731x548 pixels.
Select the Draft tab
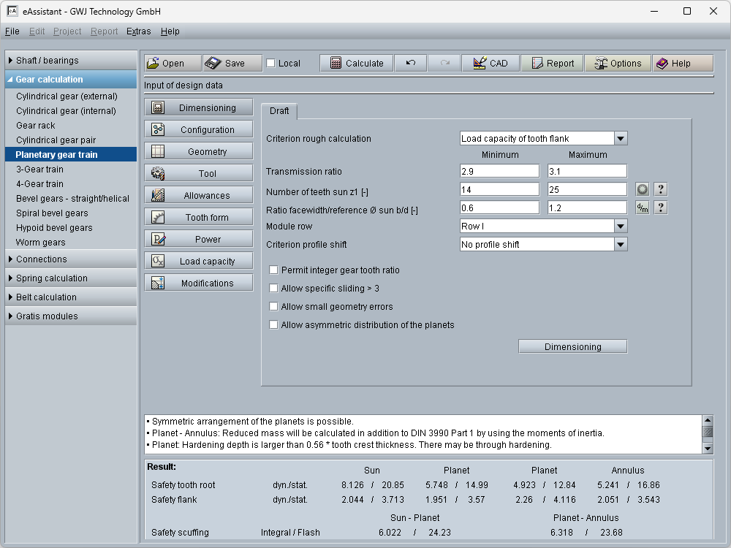pos(279,111)
